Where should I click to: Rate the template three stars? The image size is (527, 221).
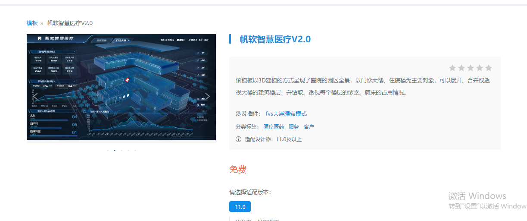click(471, 68)
